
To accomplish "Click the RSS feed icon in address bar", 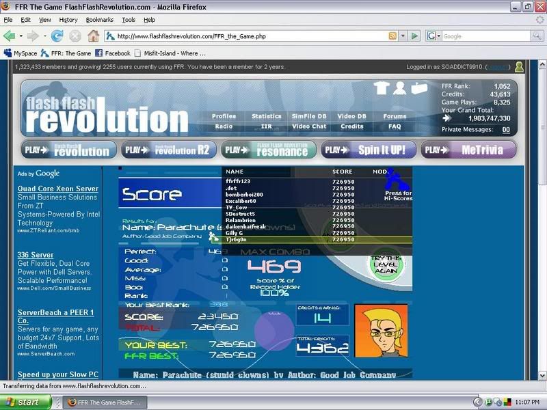I will pos(392,36).
